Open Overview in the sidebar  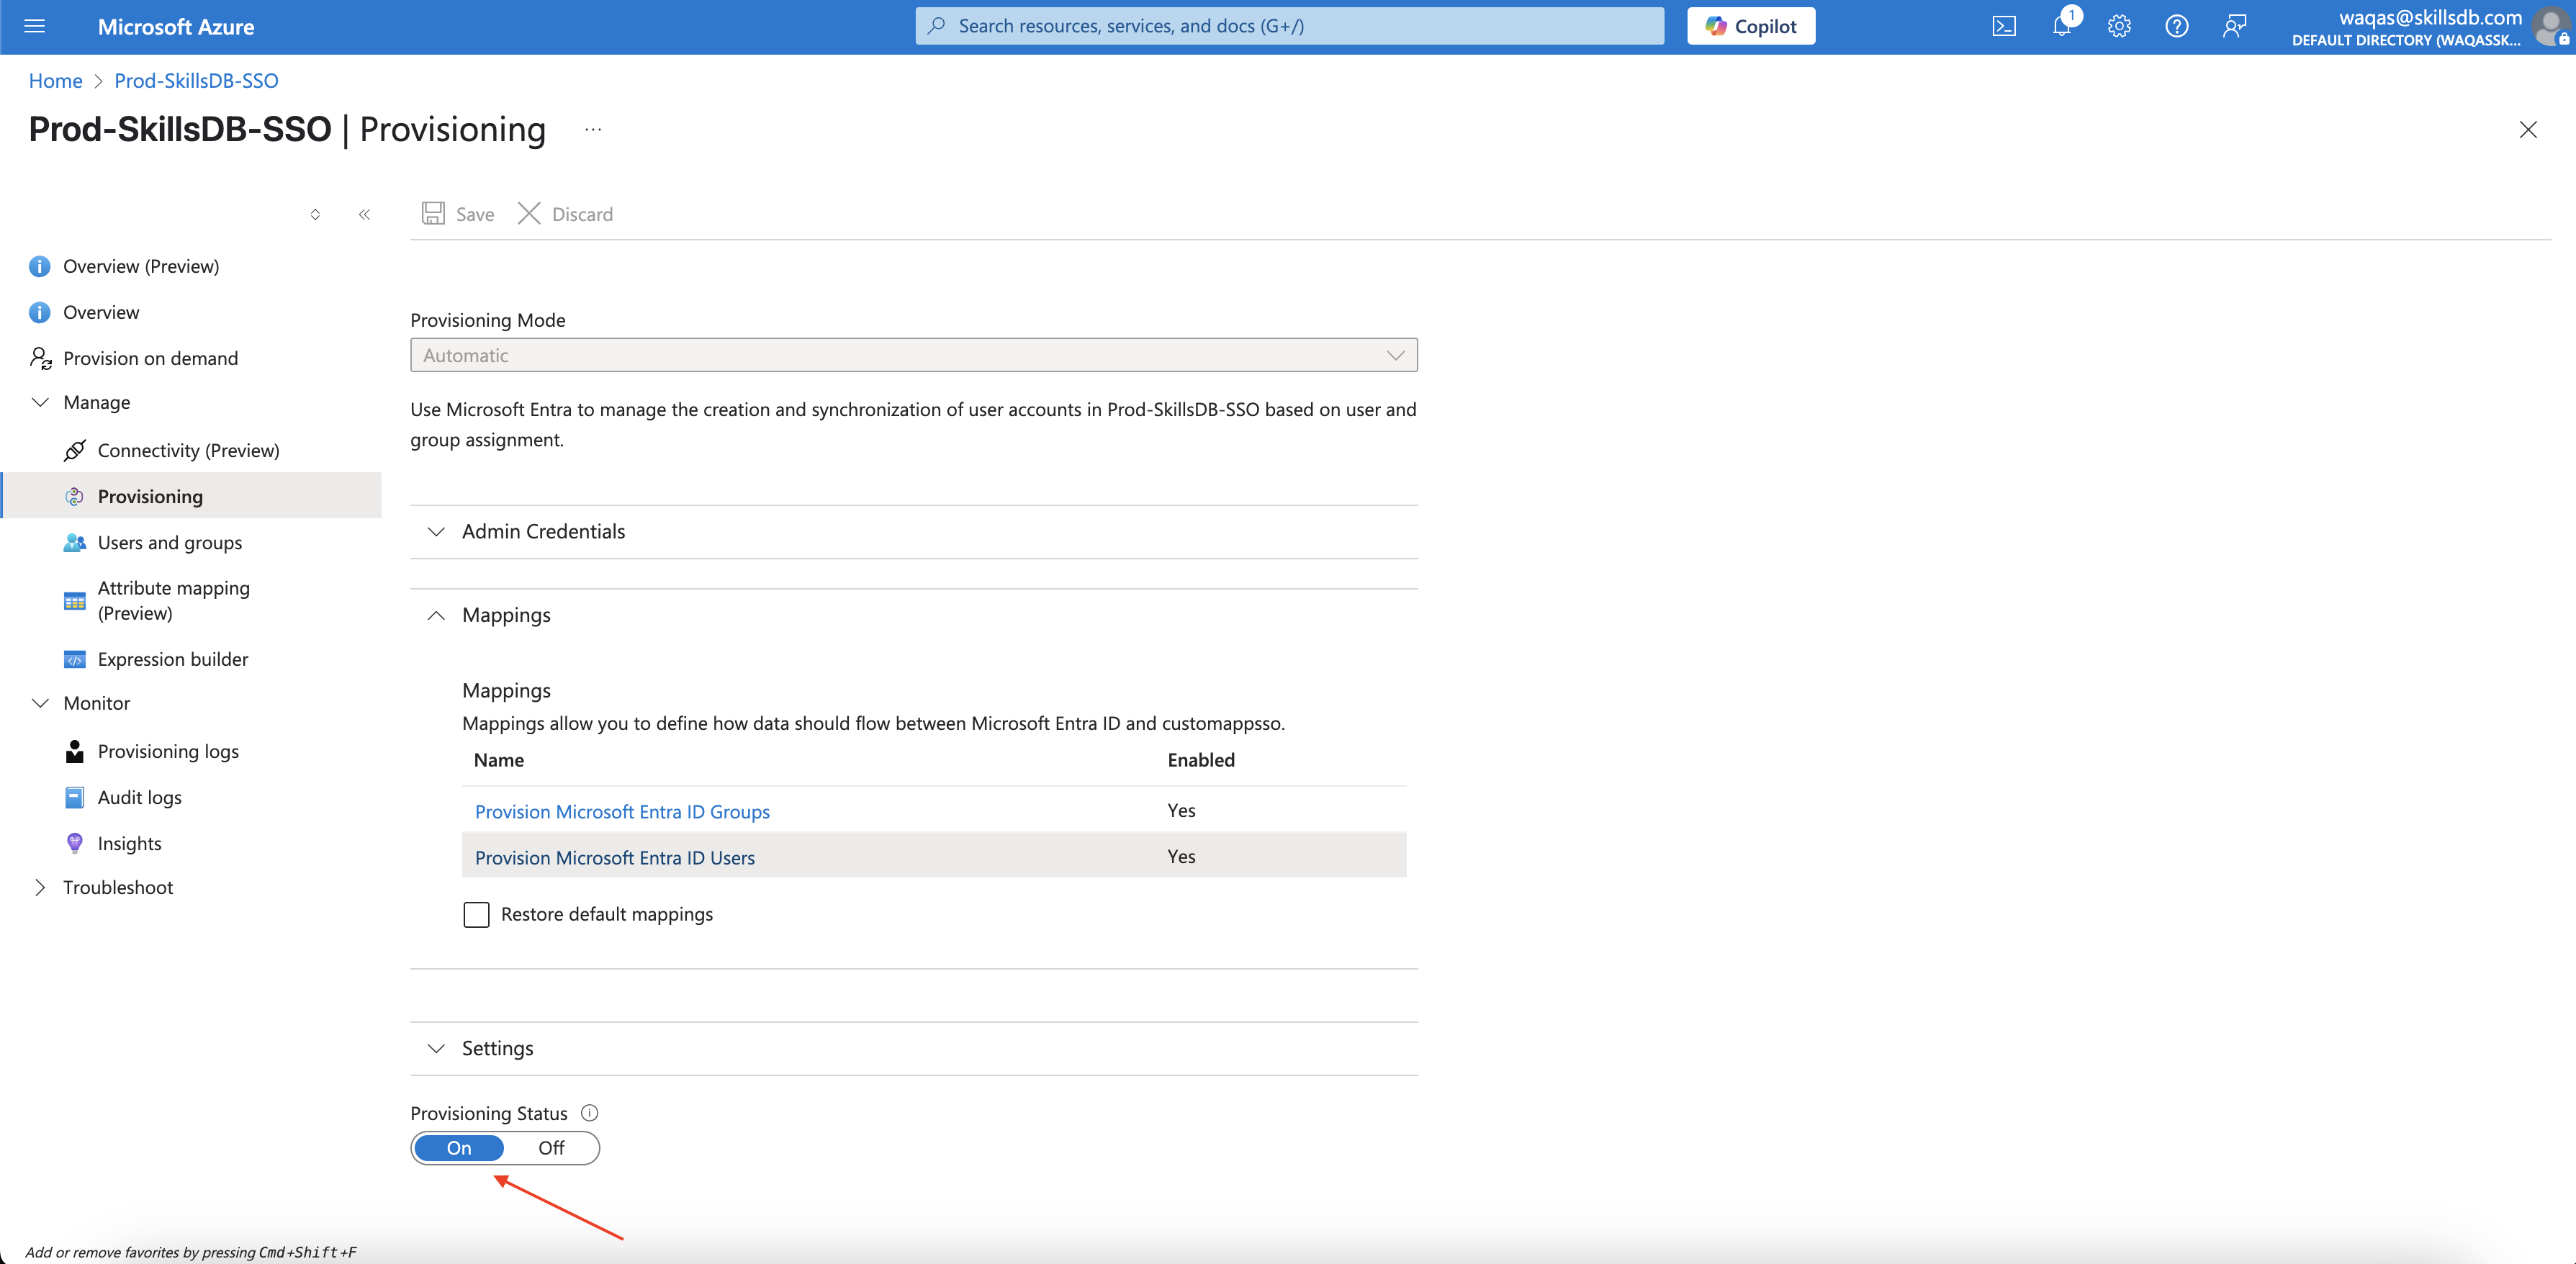(x=101, y=312)
